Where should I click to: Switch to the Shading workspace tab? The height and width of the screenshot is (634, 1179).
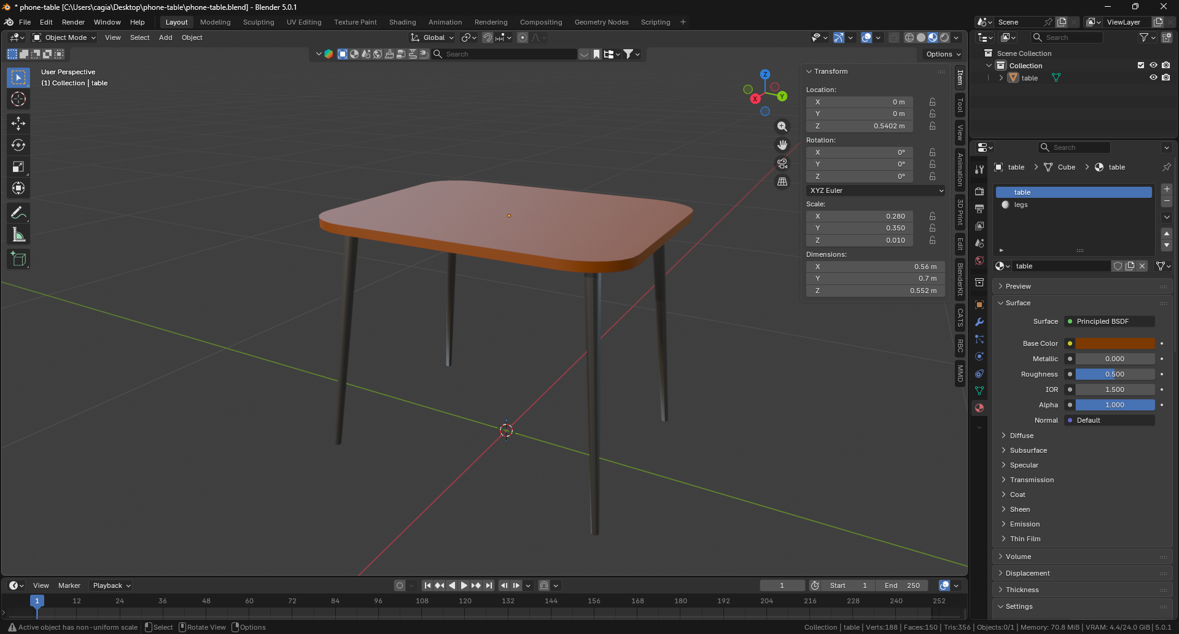click(x=402, y=22)
